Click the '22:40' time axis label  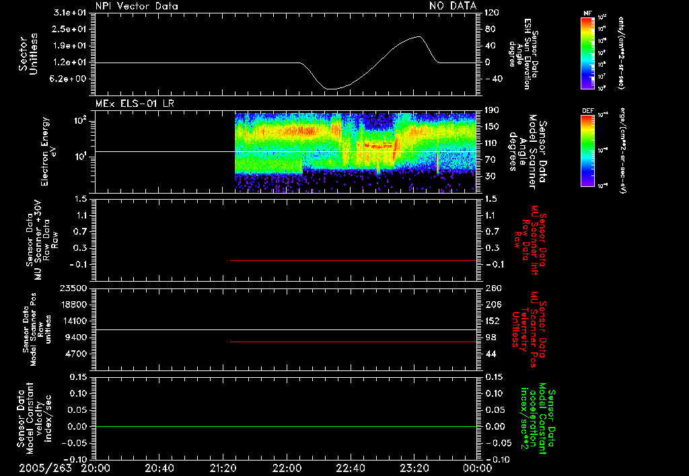pyautogui.click(x=350, y=468)
